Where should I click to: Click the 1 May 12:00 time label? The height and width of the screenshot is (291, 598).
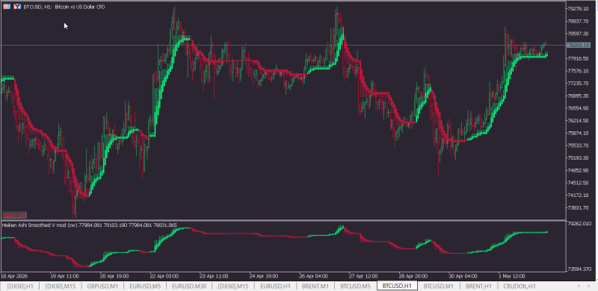pos(512,276)
